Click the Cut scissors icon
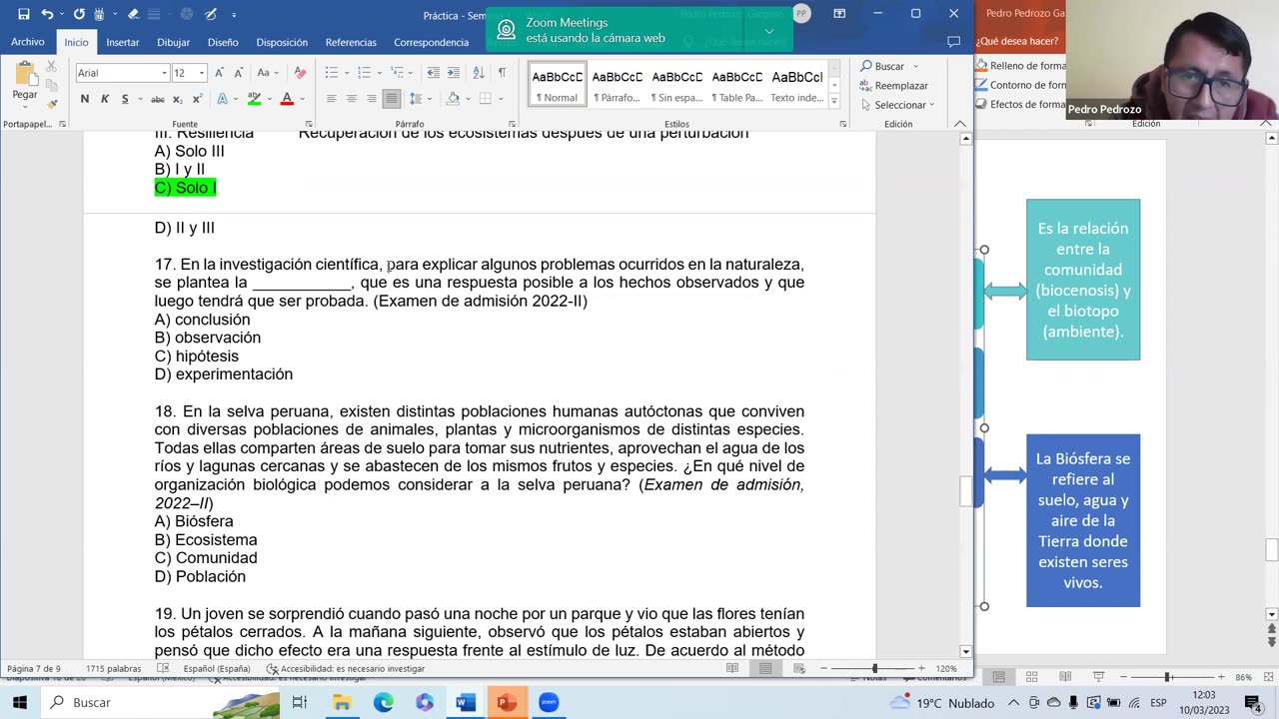1279x719 pixels. [51, 66]
